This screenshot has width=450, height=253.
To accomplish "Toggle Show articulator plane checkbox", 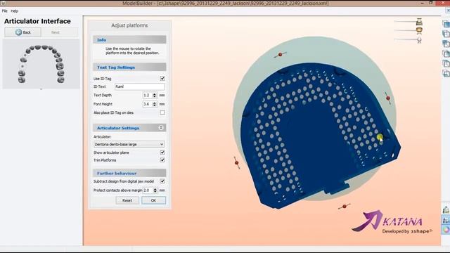I will coord(162,153).
